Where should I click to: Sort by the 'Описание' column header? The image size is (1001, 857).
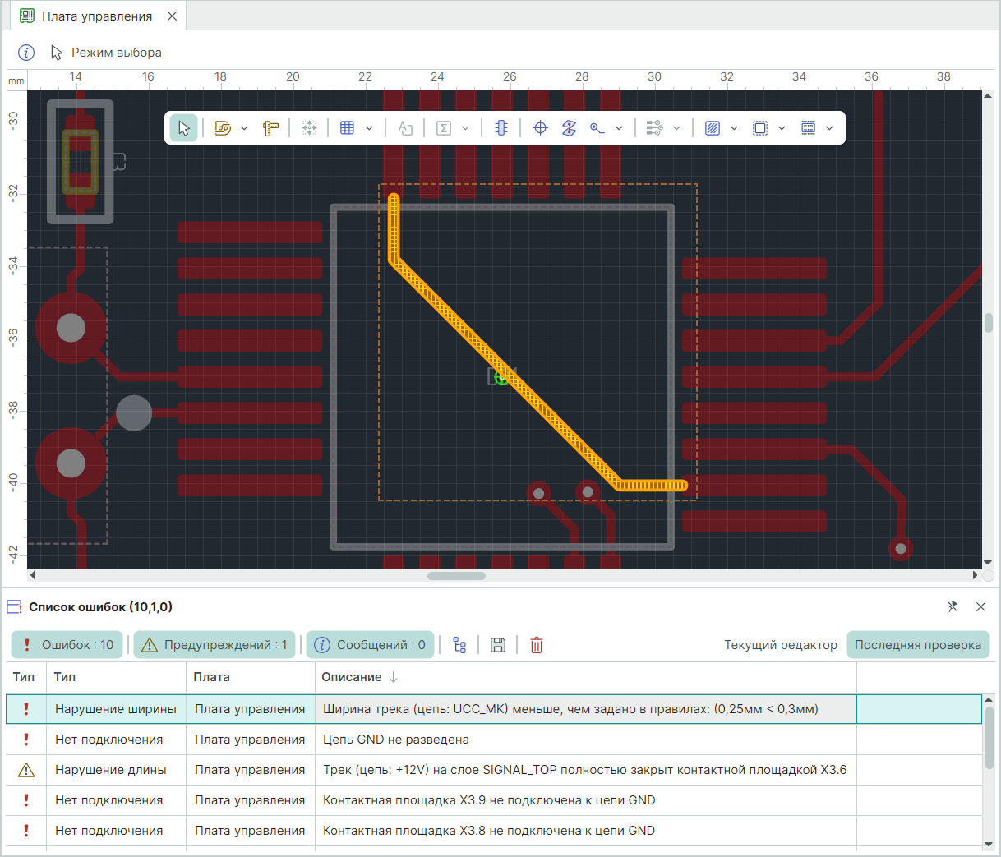pos(352,677)
